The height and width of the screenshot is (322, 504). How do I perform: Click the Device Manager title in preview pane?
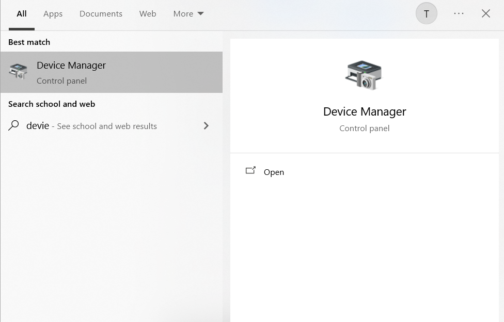click(x=365, y=111)
